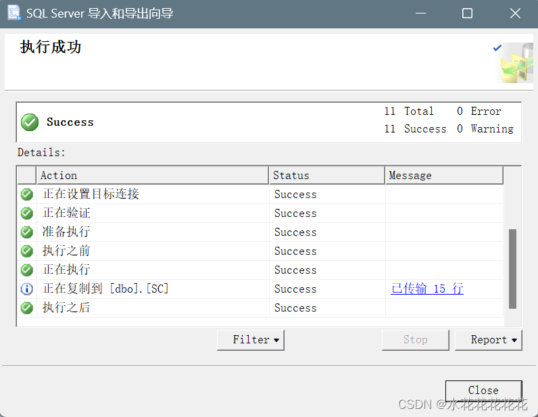Click Success status of 执行之后 row
Screen dimensions: 538x417
295,308
